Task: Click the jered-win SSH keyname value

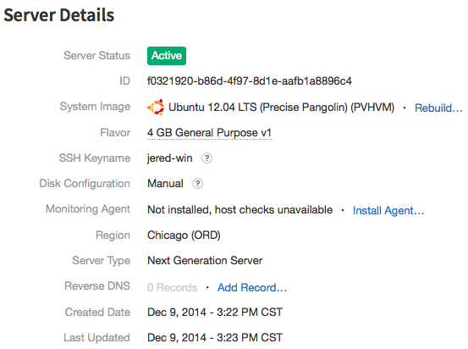Action: coord(170,158)
